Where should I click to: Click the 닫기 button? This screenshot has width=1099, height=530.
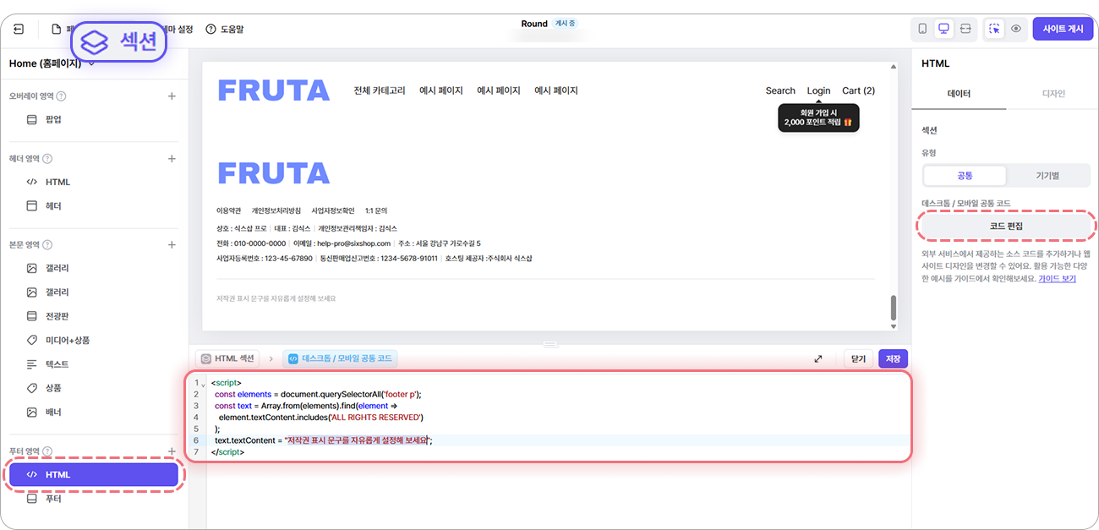click(858, 358)
